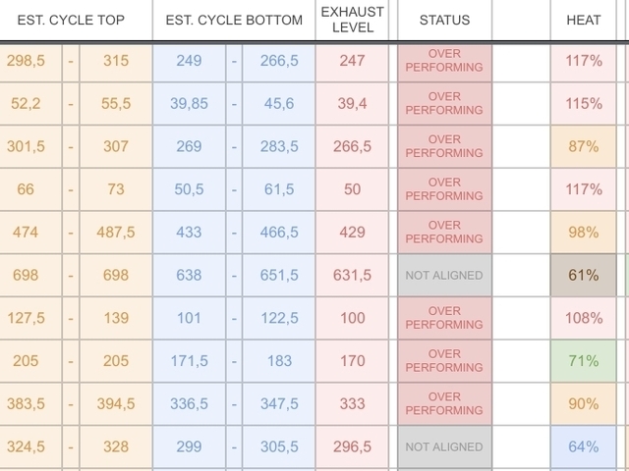Select the STATUS column header

[x=444, y=20]
